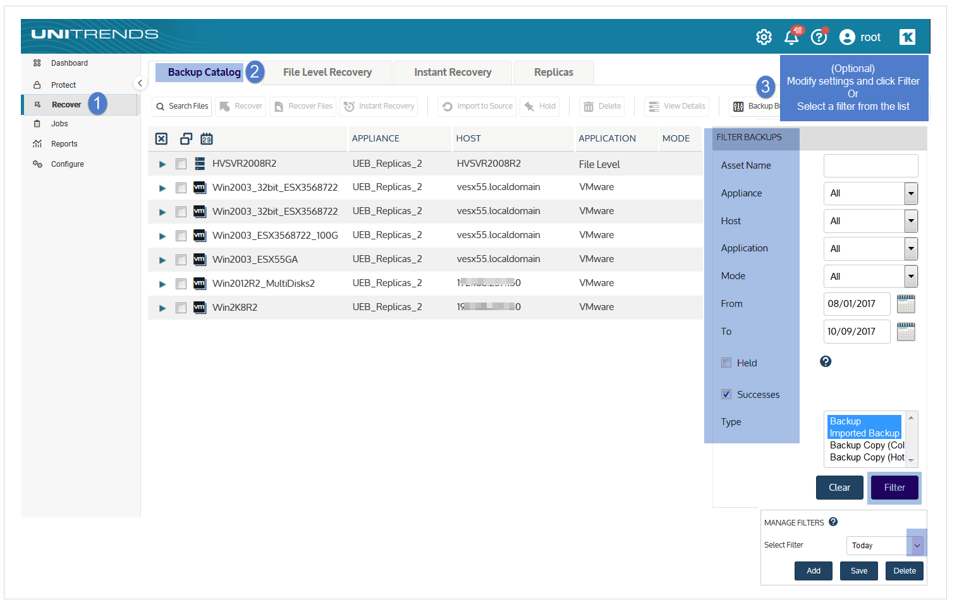Switch to Instant Recovery tab
Image resolution: width=964 pixels, height=612 pixels.
coord(453,73)
